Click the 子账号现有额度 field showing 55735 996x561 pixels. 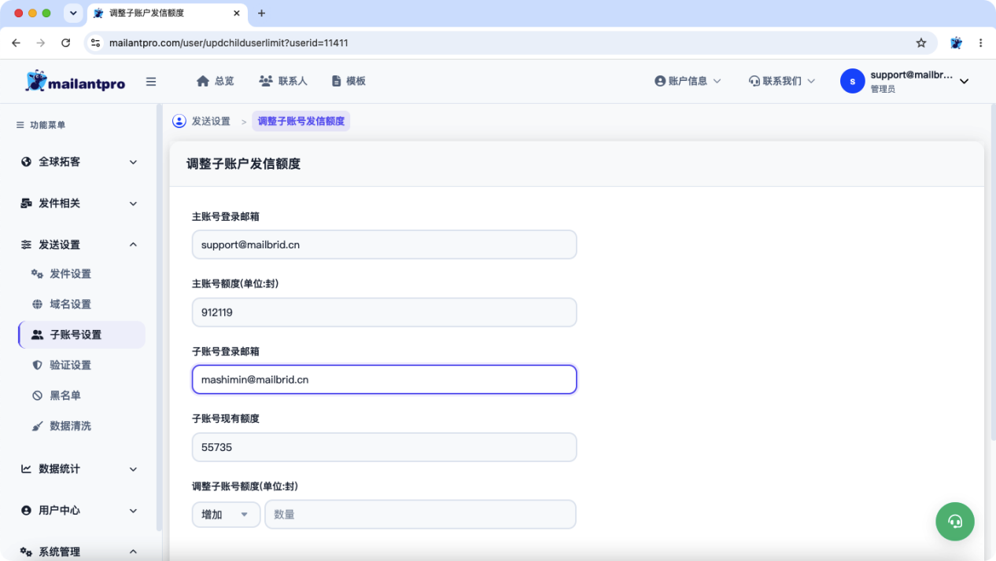click(384, 447)
